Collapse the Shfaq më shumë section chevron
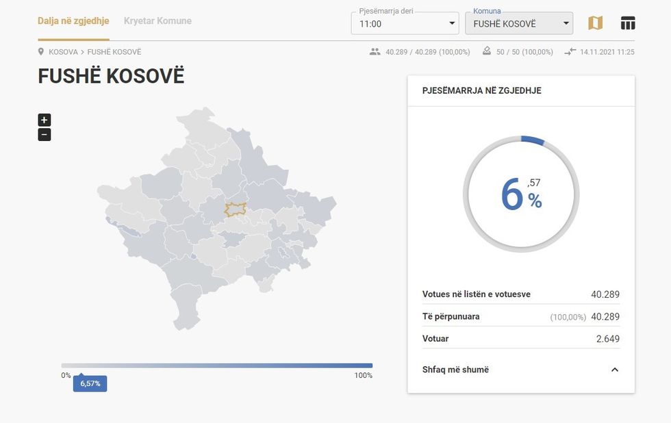Screen dimensions: 671x423 coord(614,369)
